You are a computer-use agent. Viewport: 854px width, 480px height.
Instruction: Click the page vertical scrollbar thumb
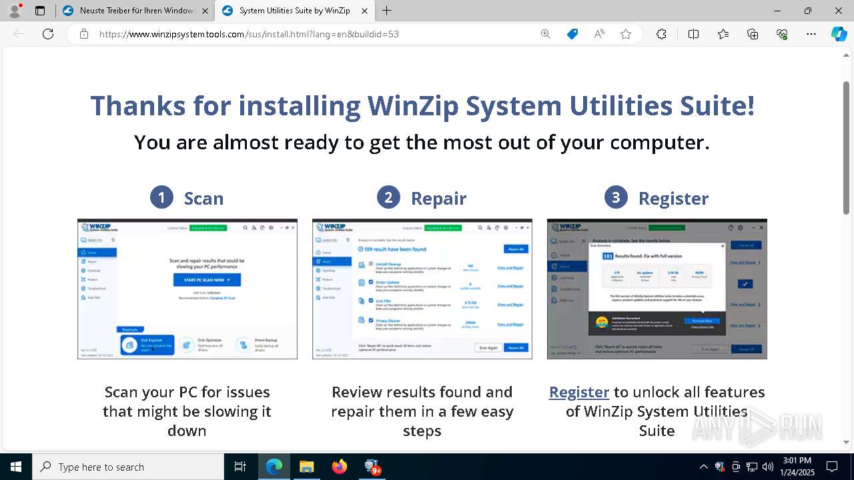coord(847,147)
